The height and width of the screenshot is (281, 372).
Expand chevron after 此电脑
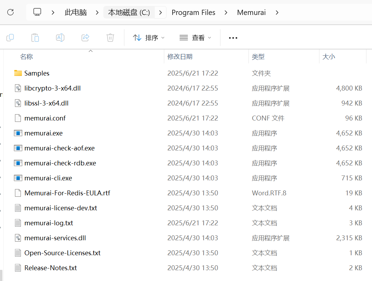(97, 12)
